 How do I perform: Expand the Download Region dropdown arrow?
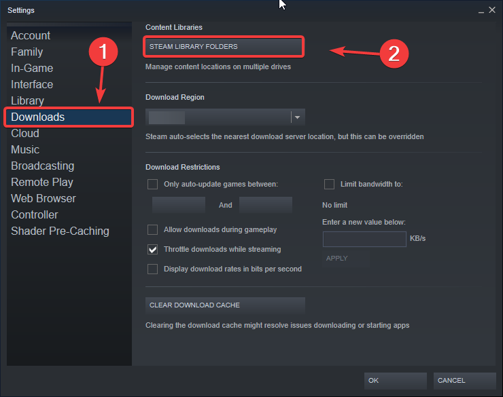(297, 117)
